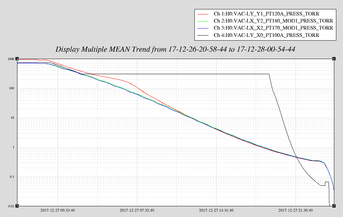Viewport: 343px width, 217px height.
Task: Click the red line sample in legend
Action: [x=203, y=14]
